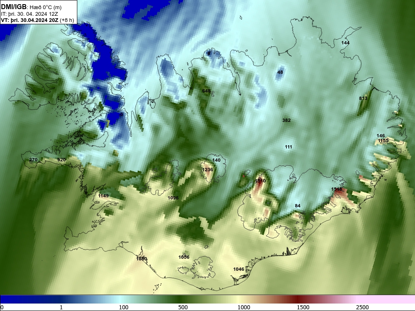Click the 813 value in the east
Screen dimensions: 415x311
click(x=363, y=98)
